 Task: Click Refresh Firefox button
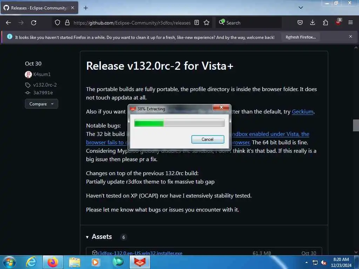[x=300, y=37]
